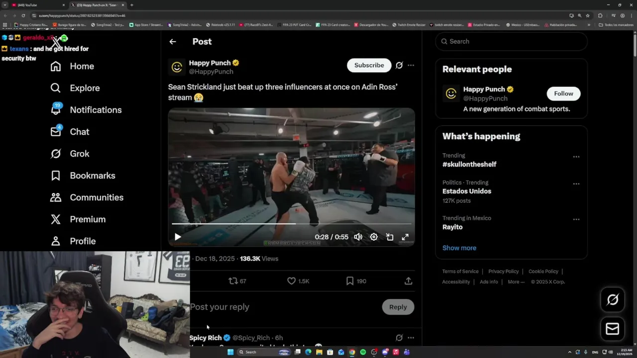The image size is (637, 358).
Task: Click @HappyPunch handle on the post
Action: pos(211,72)
